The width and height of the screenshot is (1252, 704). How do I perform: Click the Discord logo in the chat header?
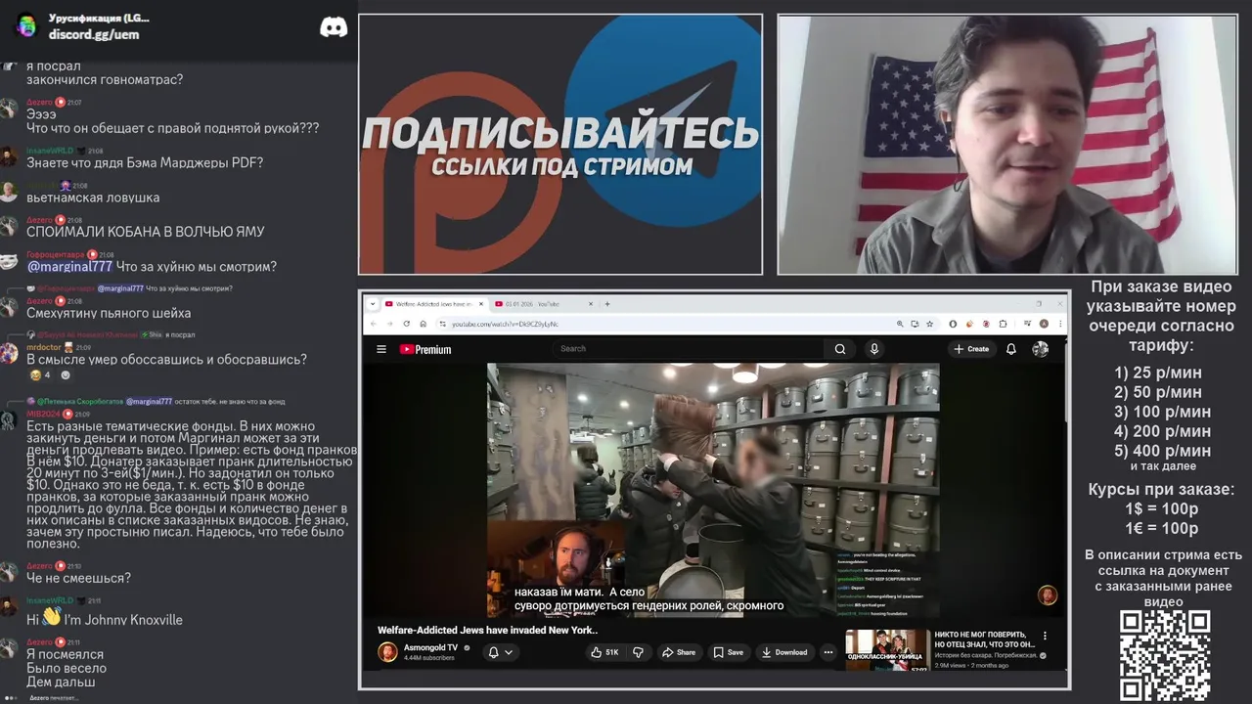(x=334, y=26)
